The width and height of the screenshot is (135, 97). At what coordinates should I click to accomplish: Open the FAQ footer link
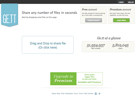[x=85, y=94]
